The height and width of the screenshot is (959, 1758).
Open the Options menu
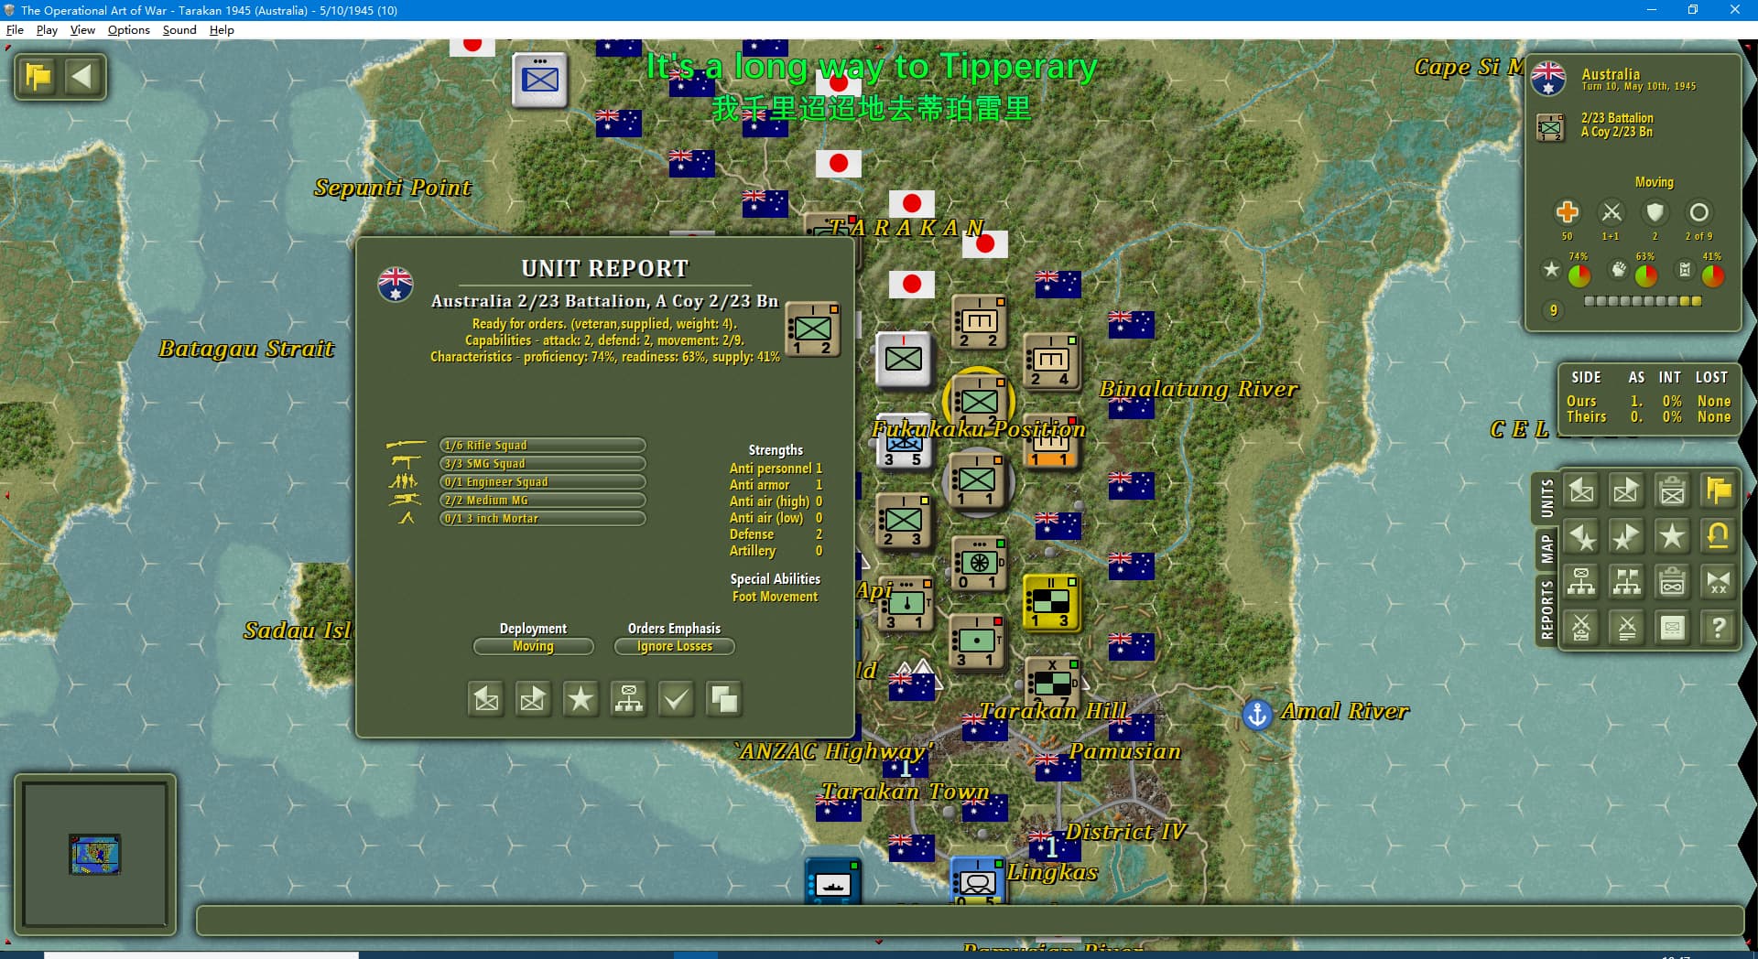(x=128, y=30)
